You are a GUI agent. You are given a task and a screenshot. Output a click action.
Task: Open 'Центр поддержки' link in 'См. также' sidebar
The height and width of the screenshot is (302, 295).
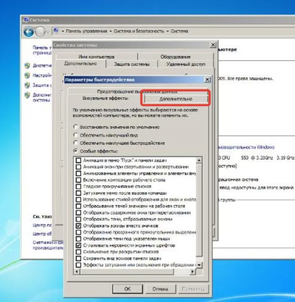[42, 225]
